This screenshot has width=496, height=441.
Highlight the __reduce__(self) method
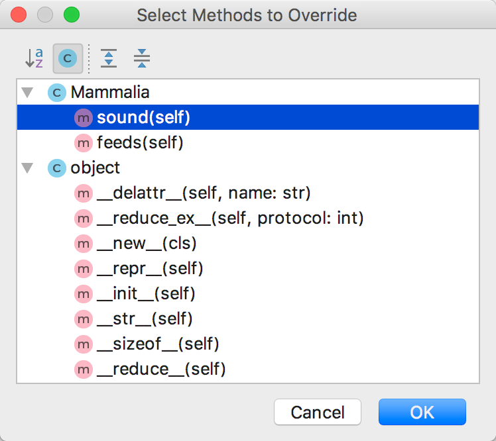click(x=161, y=369)
